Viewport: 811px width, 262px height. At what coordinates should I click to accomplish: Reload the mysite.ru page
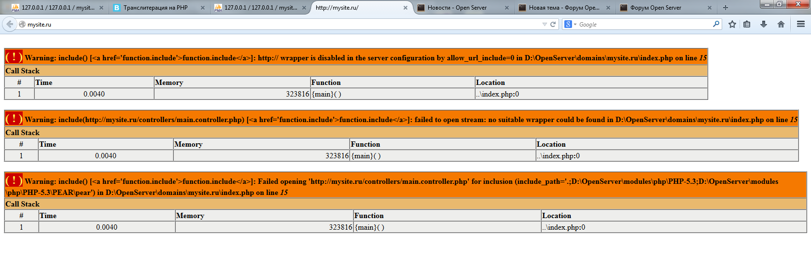pos(553,24)
